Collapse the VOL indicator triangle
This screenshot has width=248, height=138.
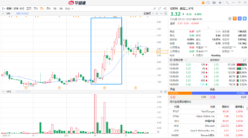3,92
